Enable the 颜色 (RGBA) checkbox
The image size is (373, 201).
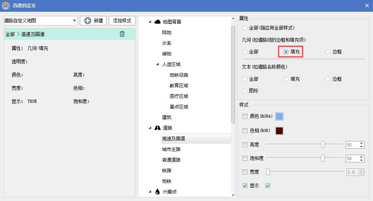(x=245, y=116)
